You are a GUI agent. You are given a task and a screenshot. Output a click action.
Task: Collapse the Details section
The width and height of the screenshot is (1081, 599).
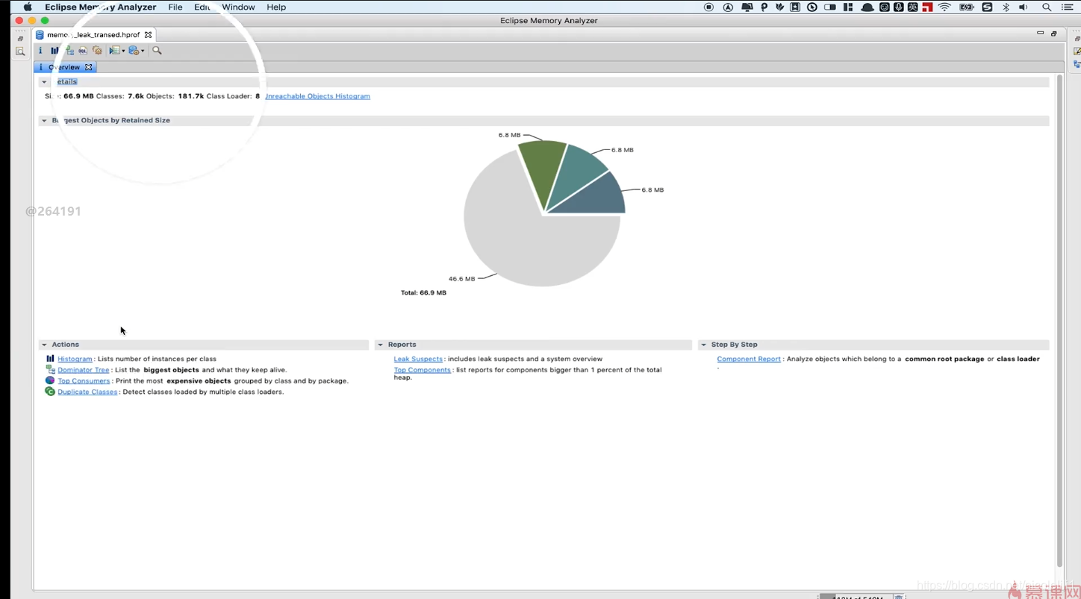[x=44, y=82]
